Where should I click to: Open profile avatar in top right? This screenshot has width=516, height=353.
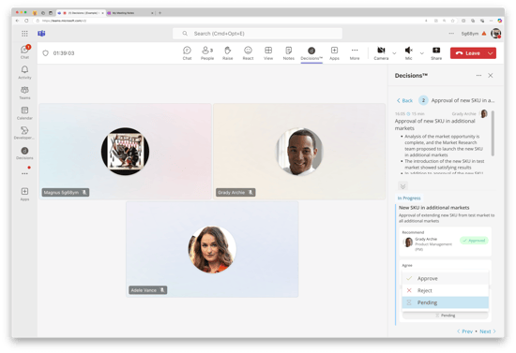495,33
